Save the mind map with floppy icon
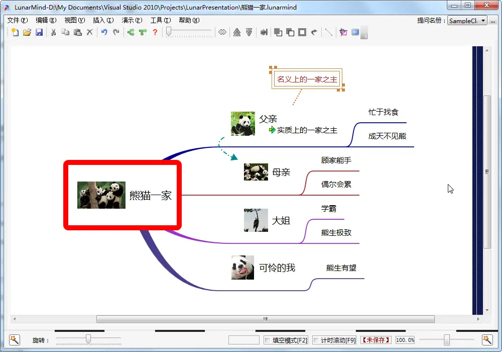Viewport: 502px width, 352px height. tap(39, 32)
